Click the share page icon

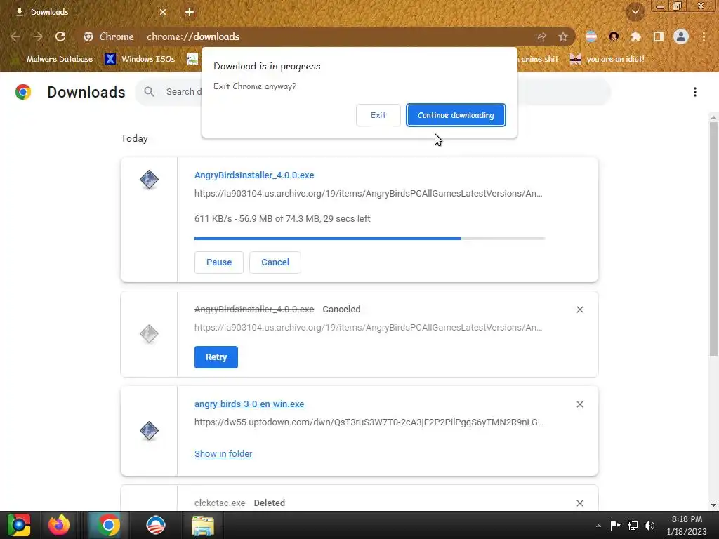click(541, 36)
